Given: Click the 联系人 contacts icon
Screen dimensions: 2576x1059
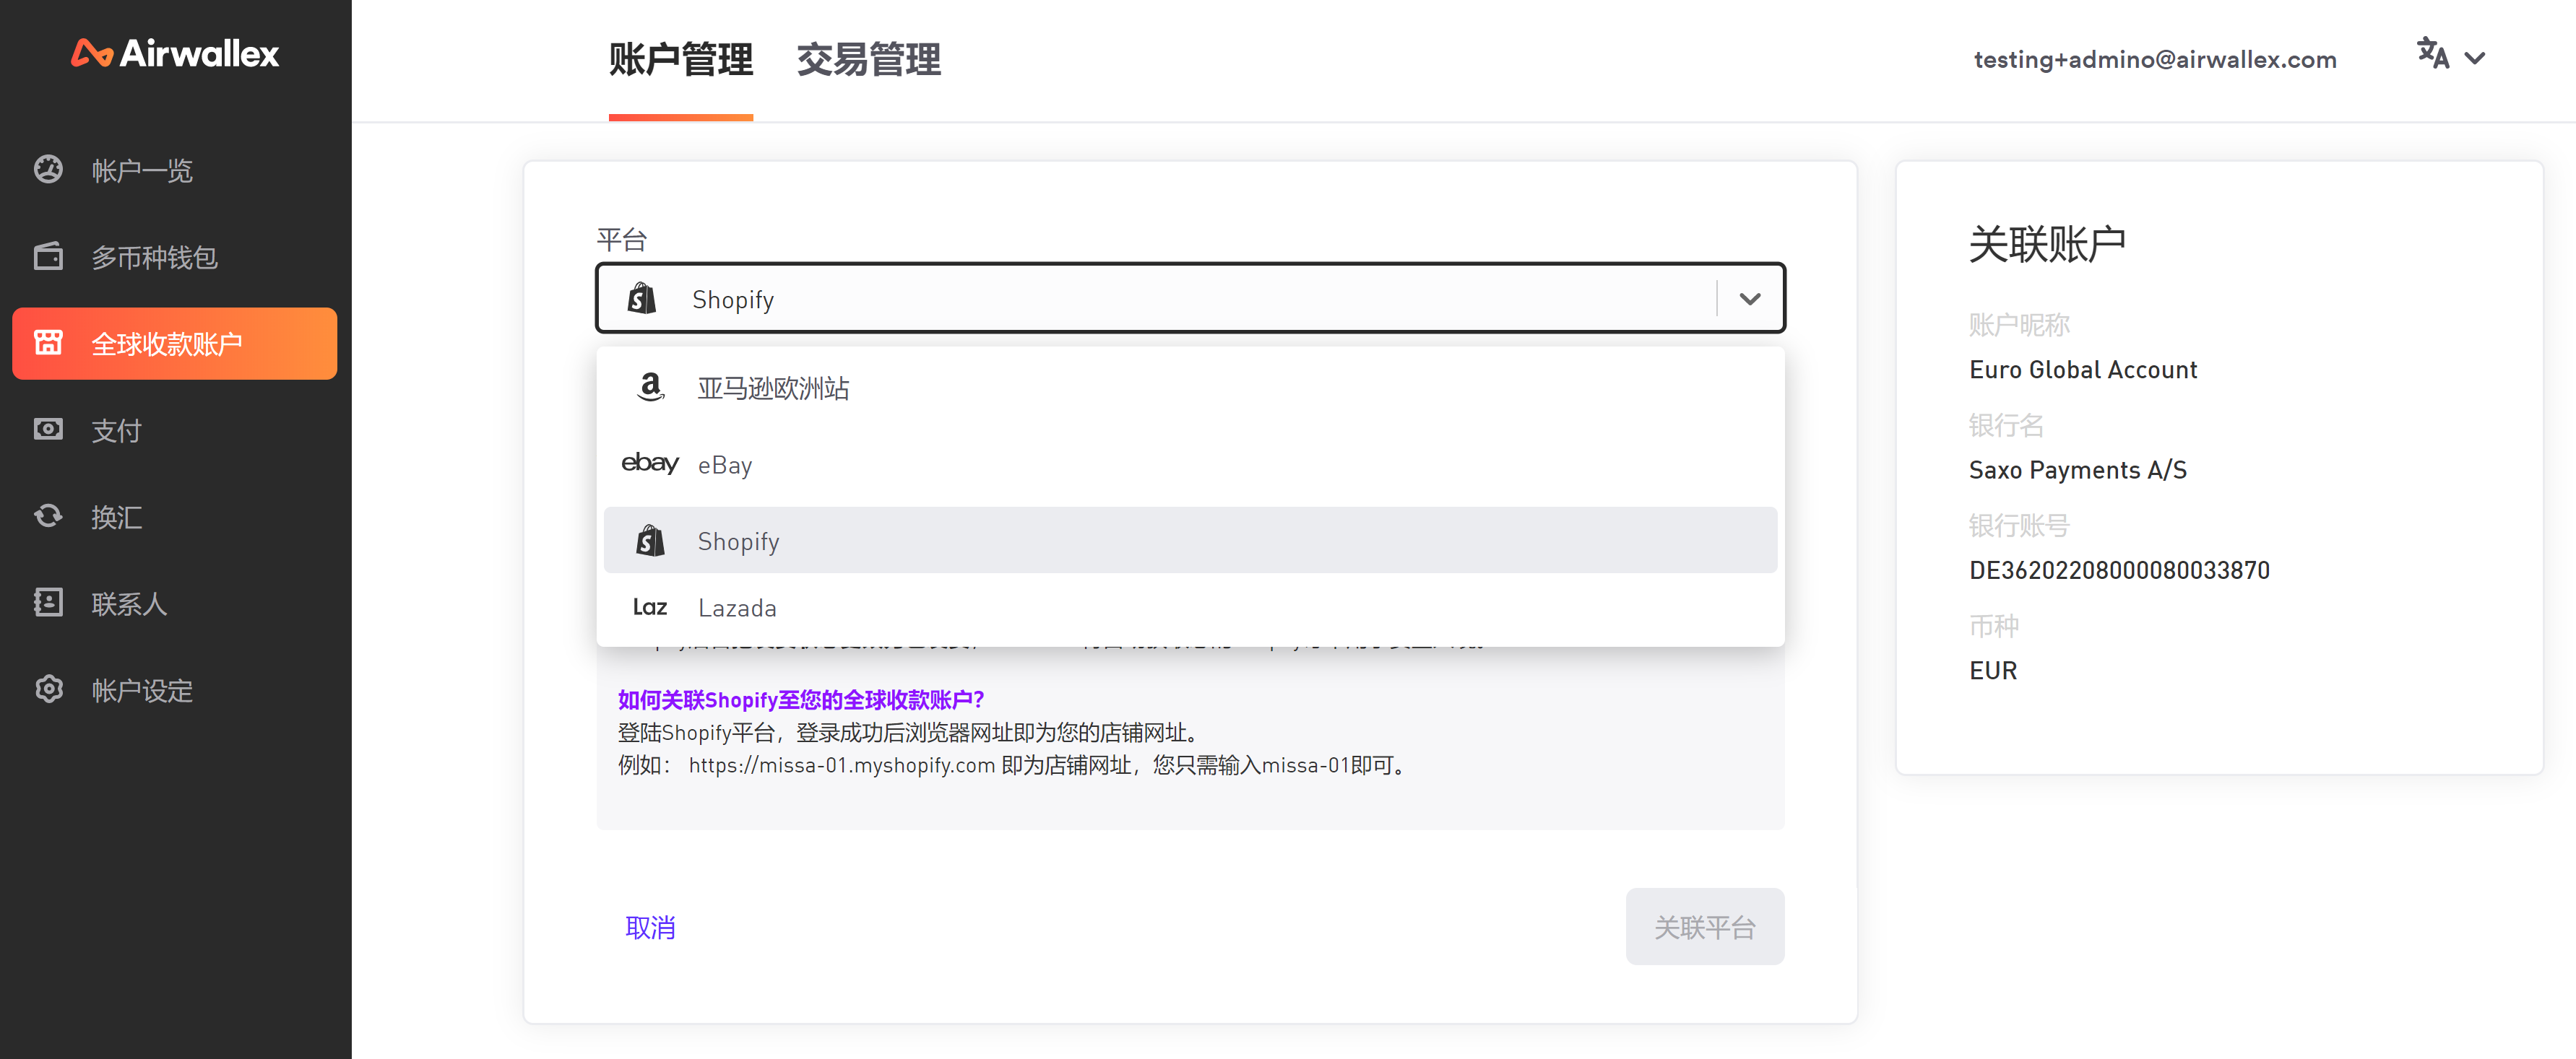Looking at the screenshot, I should 48,603.
